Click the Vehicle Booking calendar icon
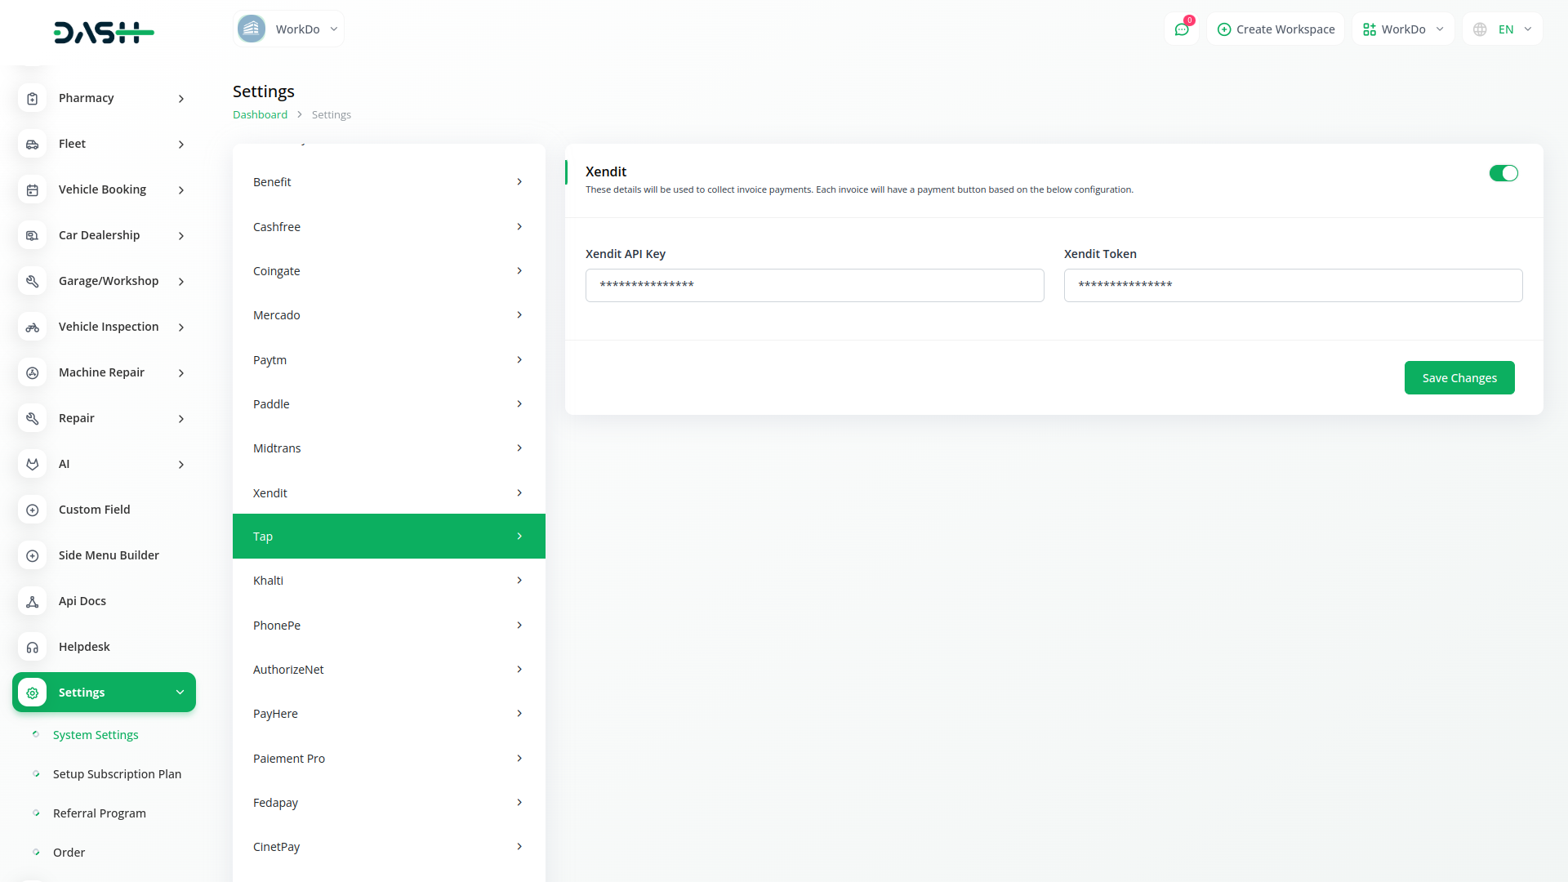The height and width of the screenshot is (882, 1568). pyautogui.click(x=33, y=190)
